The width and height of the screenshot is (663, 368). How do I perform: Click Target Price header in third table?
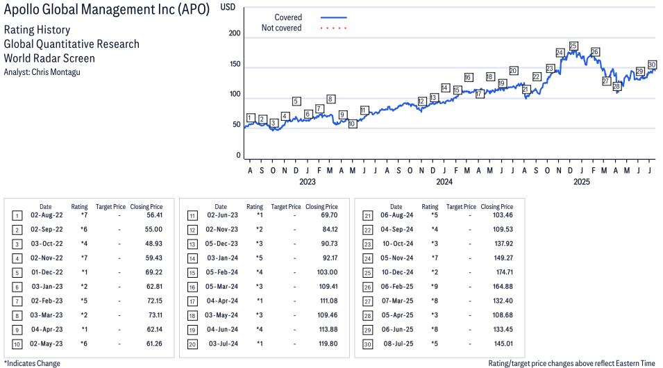461,207
